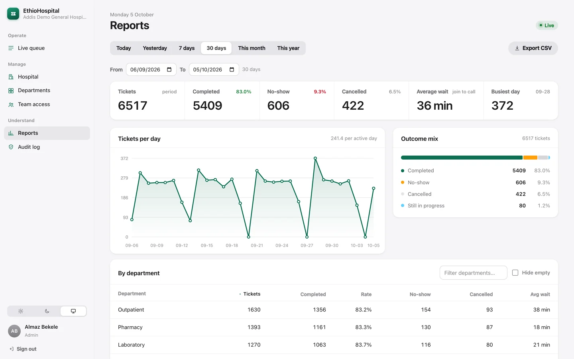The height and width of the screenshot is (359, 574).
Task: Sort table by Rate column
Action: pyautogui.click(x=366, y=294)
